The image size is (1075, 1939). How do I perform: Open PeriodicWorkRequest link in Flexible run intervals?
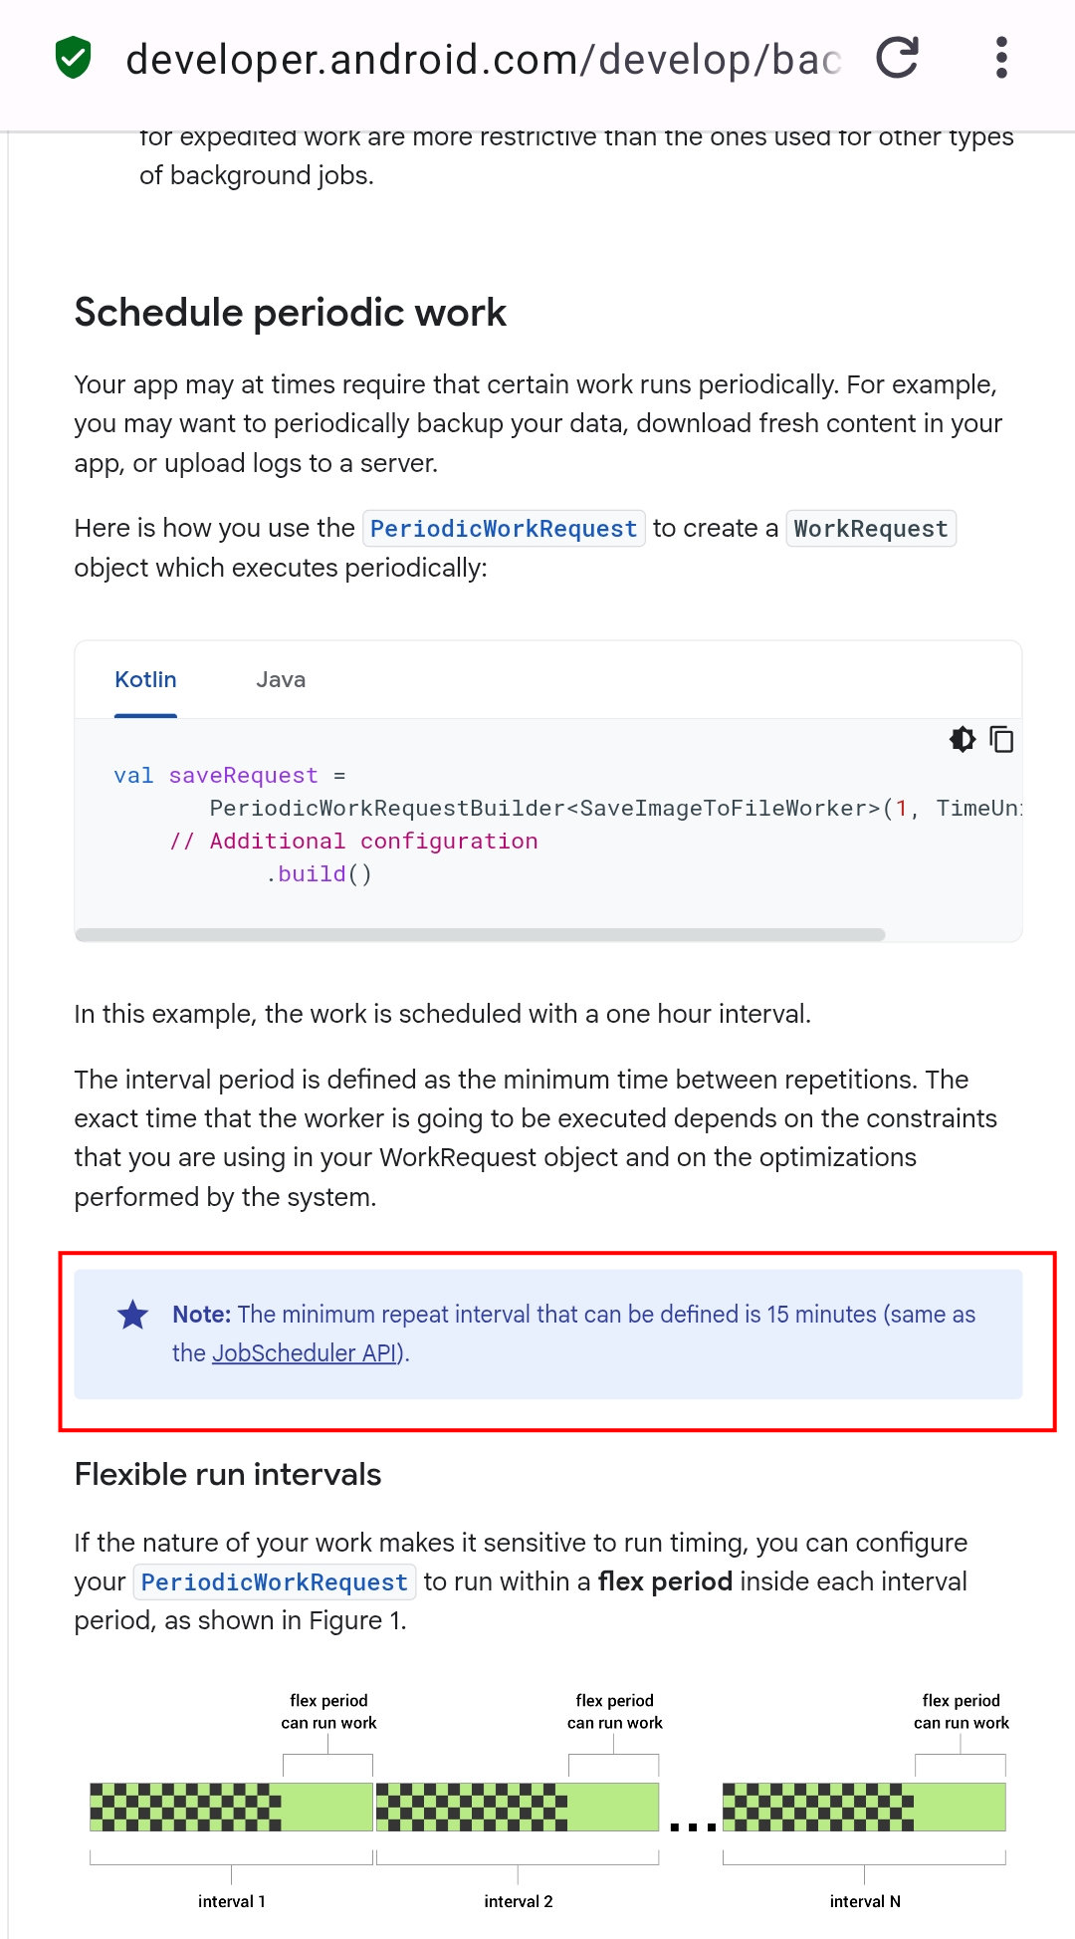(x=275, y=1582)
